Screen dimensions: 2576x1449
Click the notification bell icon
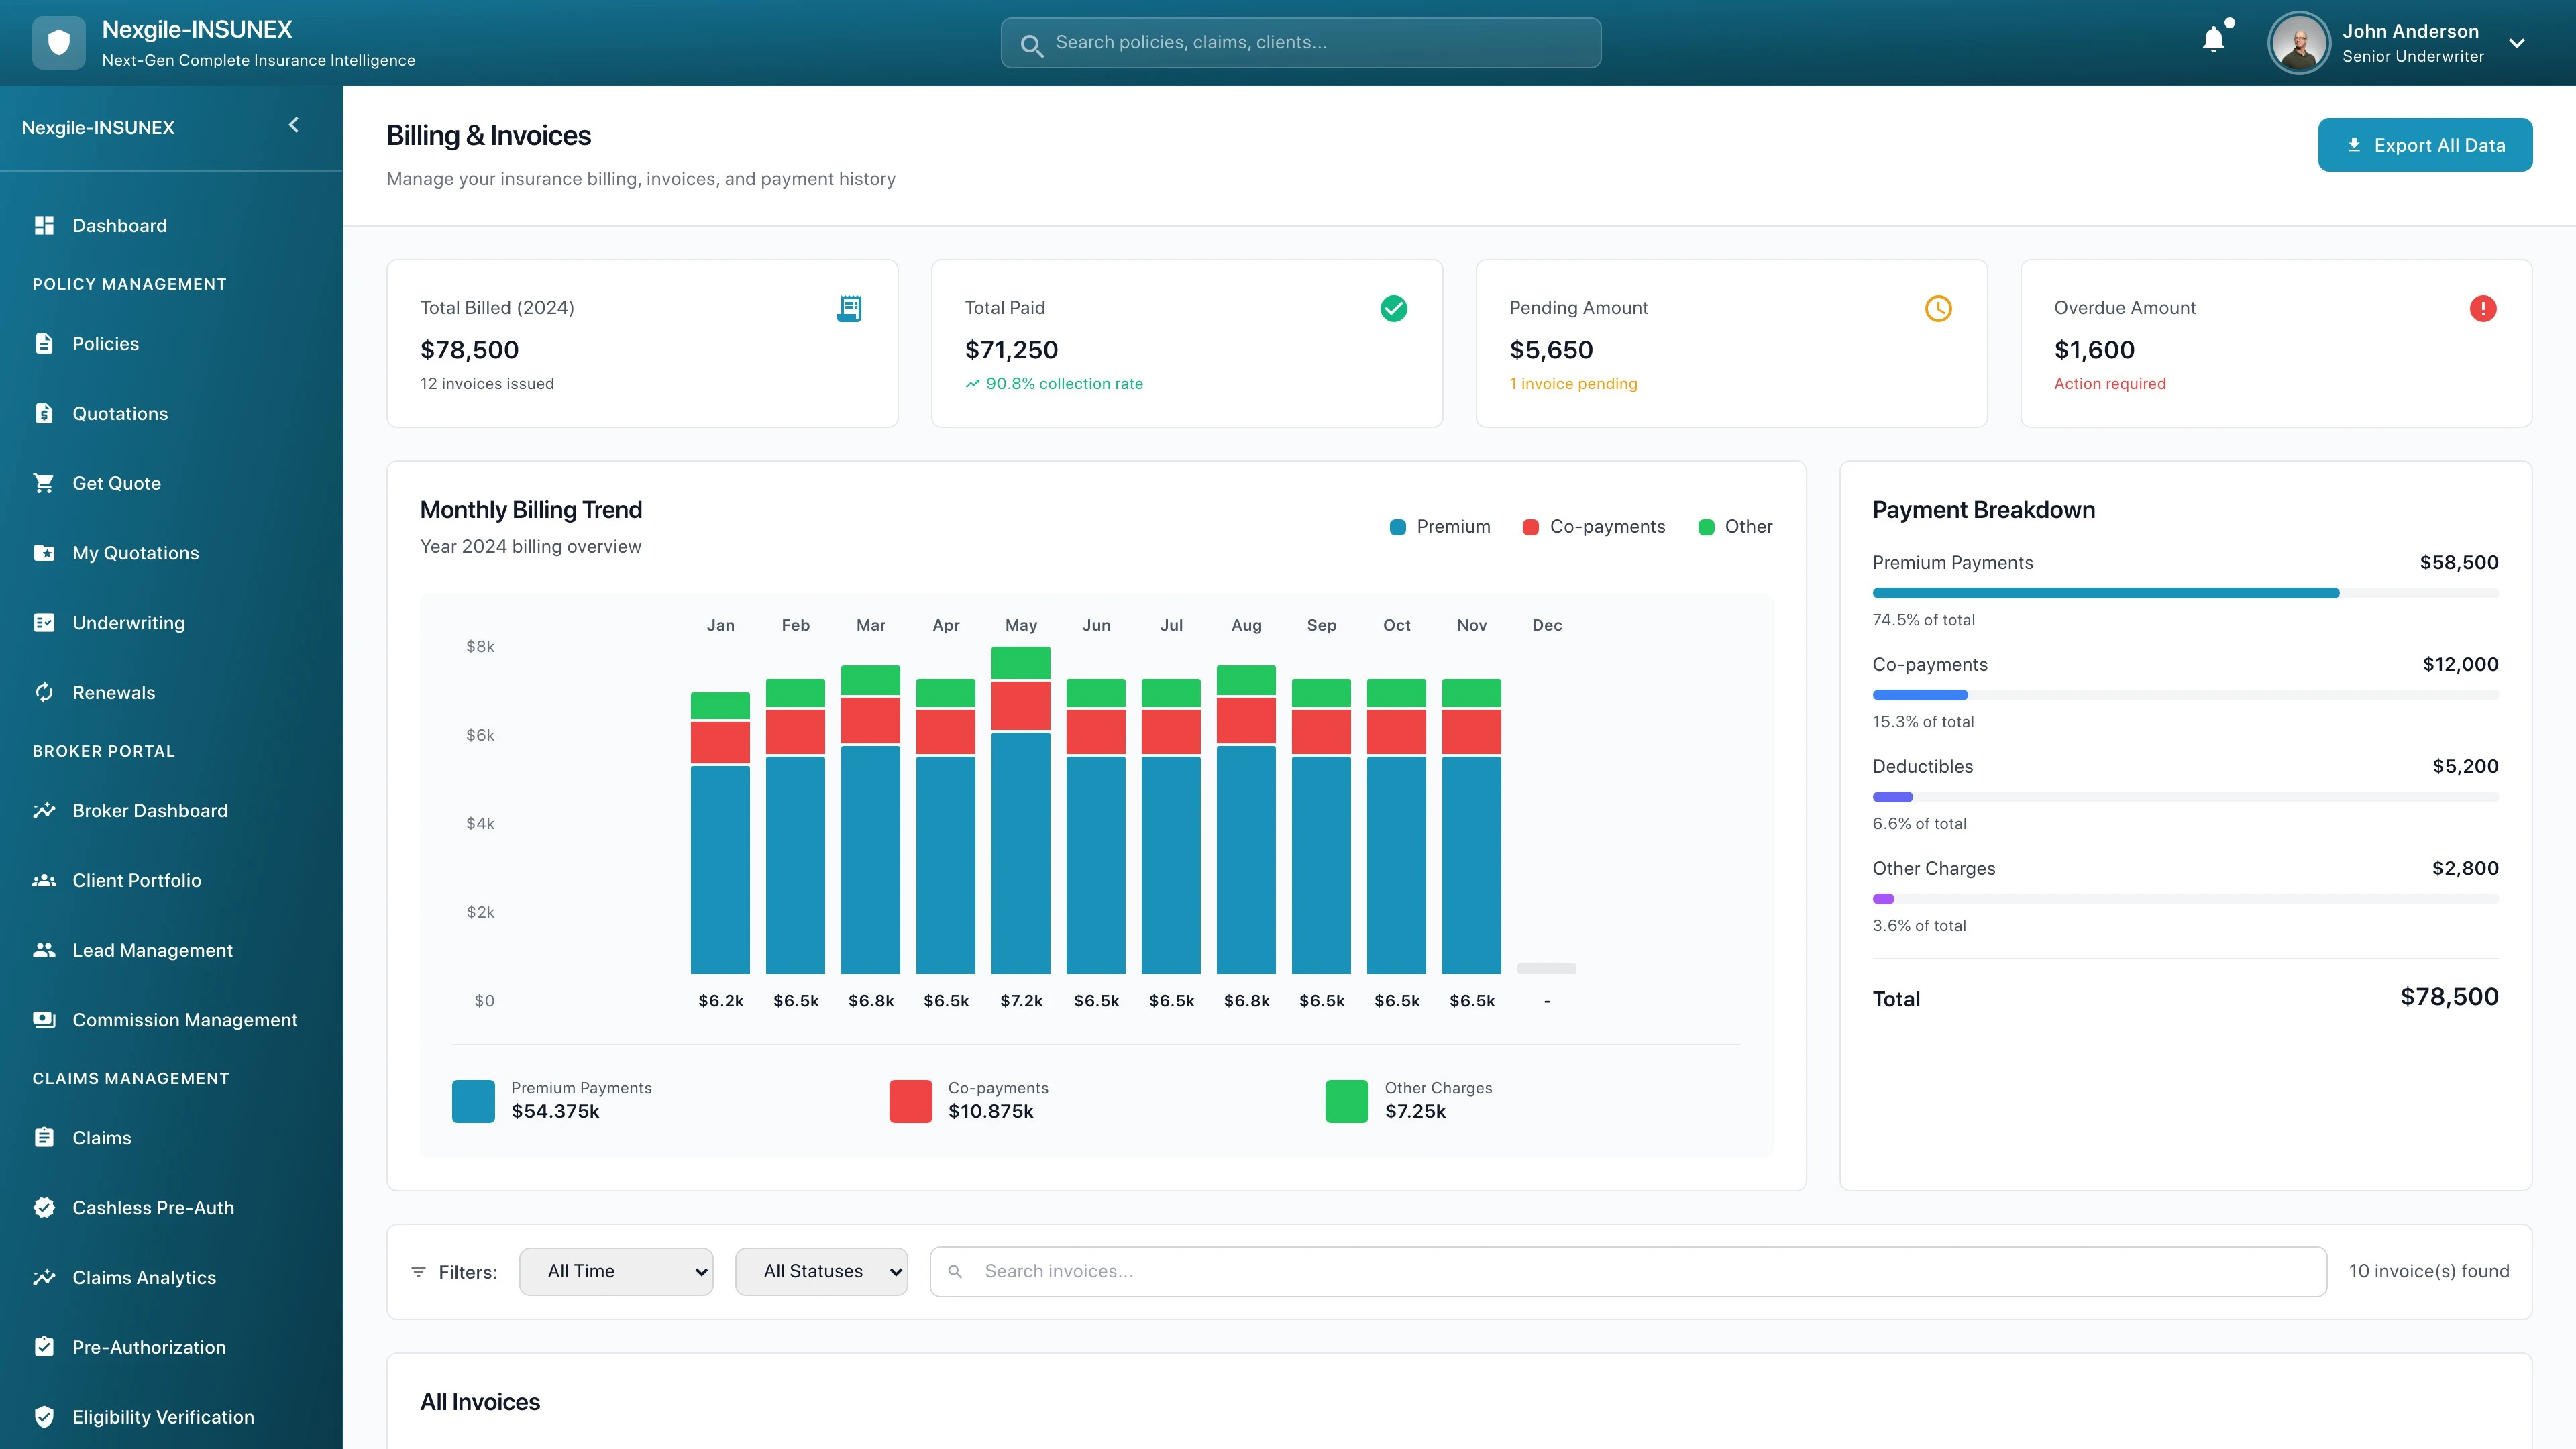click(x=2213, y=38)
